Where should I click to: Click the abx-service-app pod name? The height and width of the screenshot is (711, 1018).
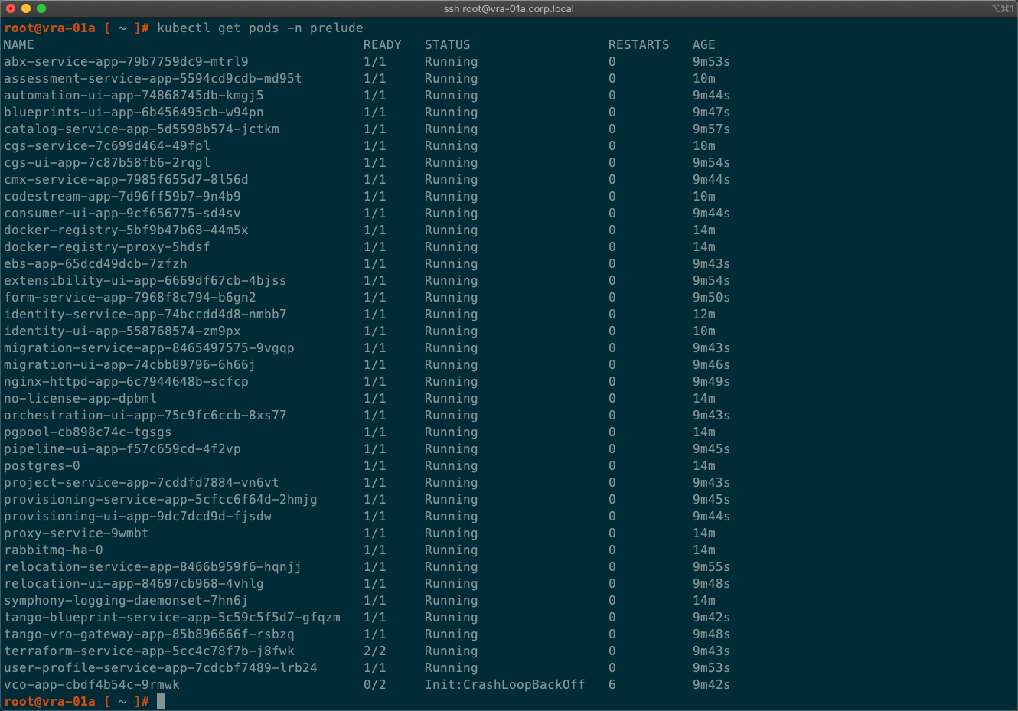coord(126,61)
